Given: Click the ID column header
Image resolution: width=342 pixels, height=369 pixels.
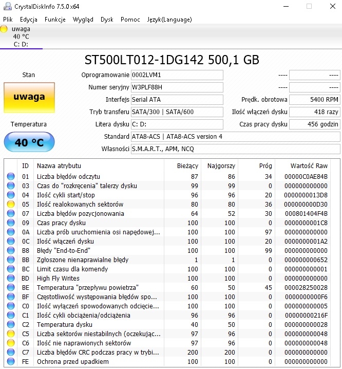Looking at the screenshot, I should [x=25, y=166].
